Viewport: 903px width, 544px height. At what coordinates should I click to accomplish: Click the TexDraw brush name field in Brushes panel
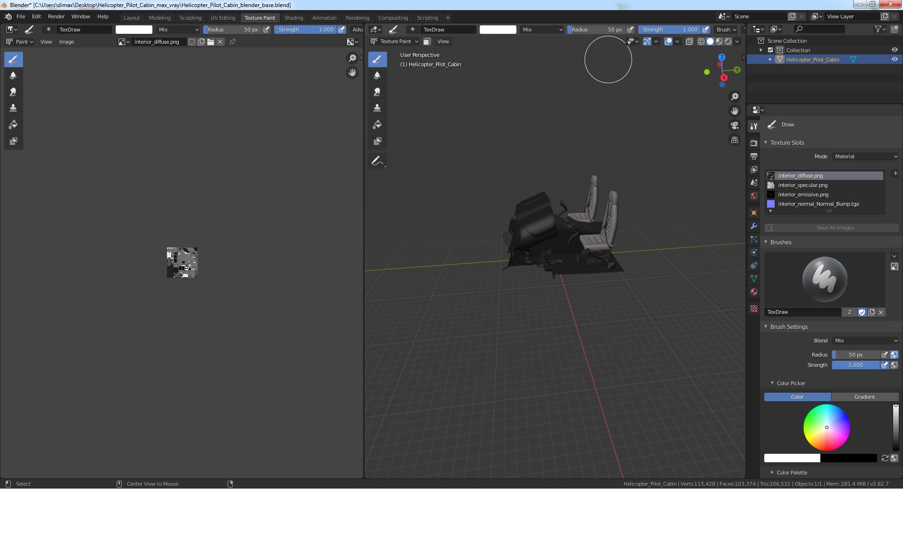coord(803,312)
